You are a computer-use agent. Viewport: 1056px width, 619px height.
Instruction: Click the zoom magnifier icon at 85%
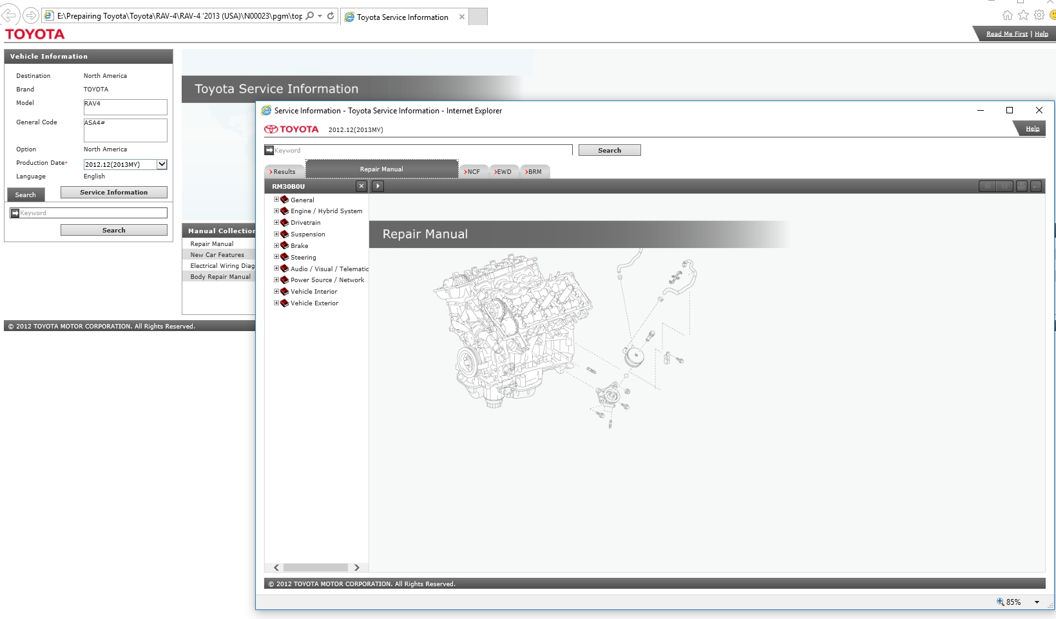point(1001,602)
